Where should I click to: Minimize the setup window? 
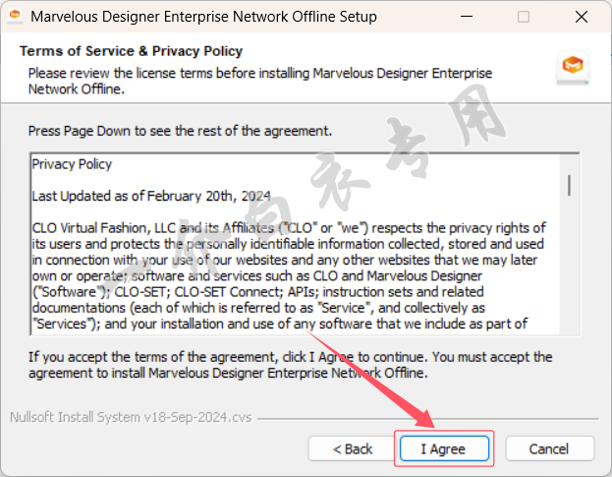coord(467,17)
